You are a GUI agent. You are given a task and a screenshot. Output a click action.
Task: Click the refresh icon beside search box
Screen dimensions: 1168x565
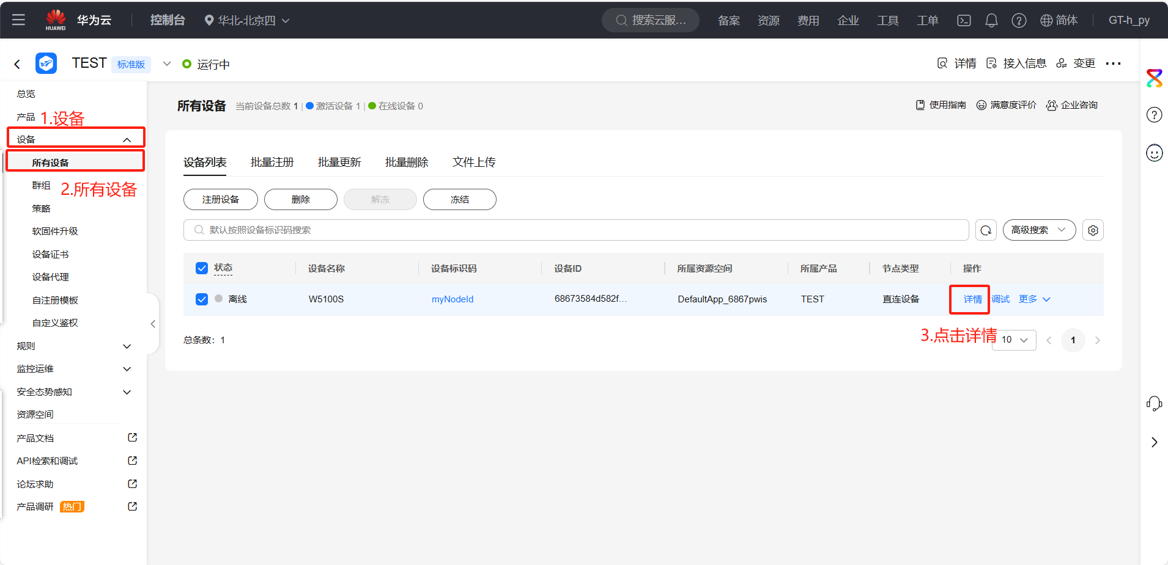coord(986,230)
